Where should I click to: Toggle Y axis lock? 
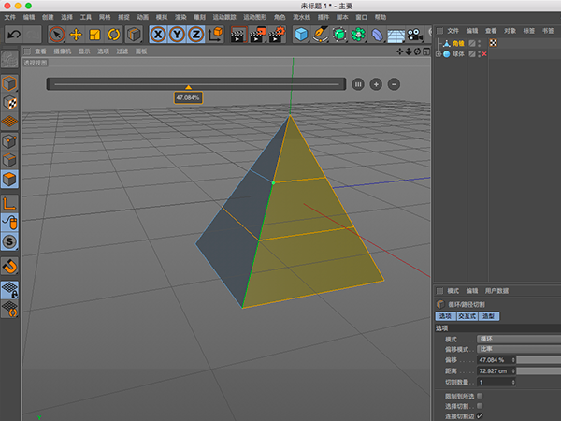(177, 35)
